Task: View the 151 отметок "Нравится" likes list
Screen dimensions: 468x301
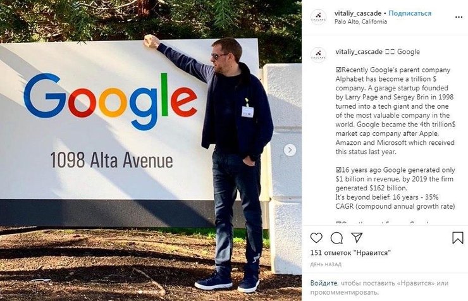Action: point(350,253)
